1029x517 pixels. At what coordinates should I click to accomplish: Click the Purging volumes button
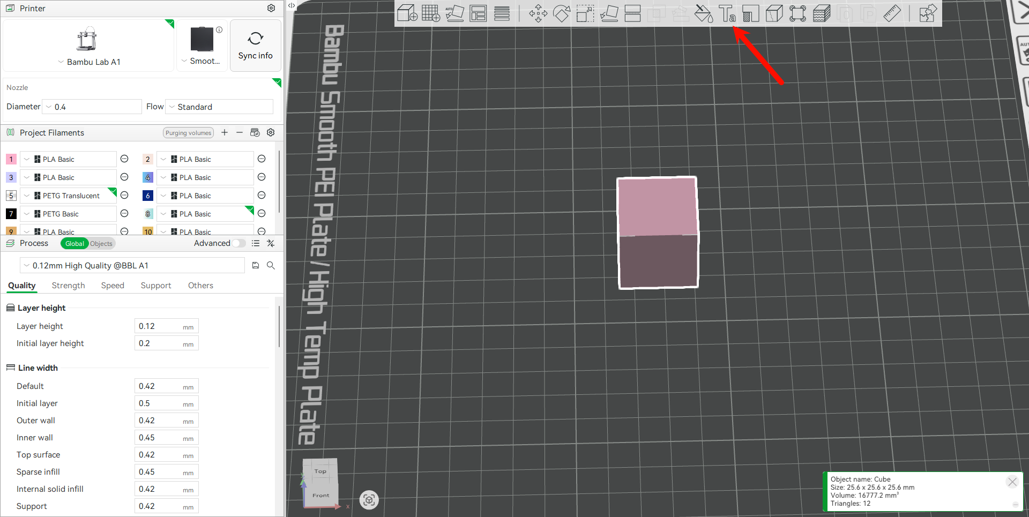(x=188, y=133)
